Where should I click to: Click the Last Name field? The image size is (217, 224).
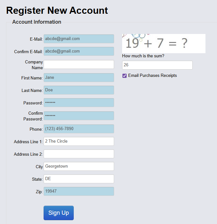pyautogui.click(x=79, y=90)
